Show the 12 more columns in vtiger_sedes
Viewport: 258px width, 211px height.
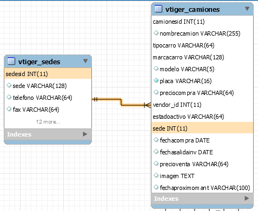point(48,122)
